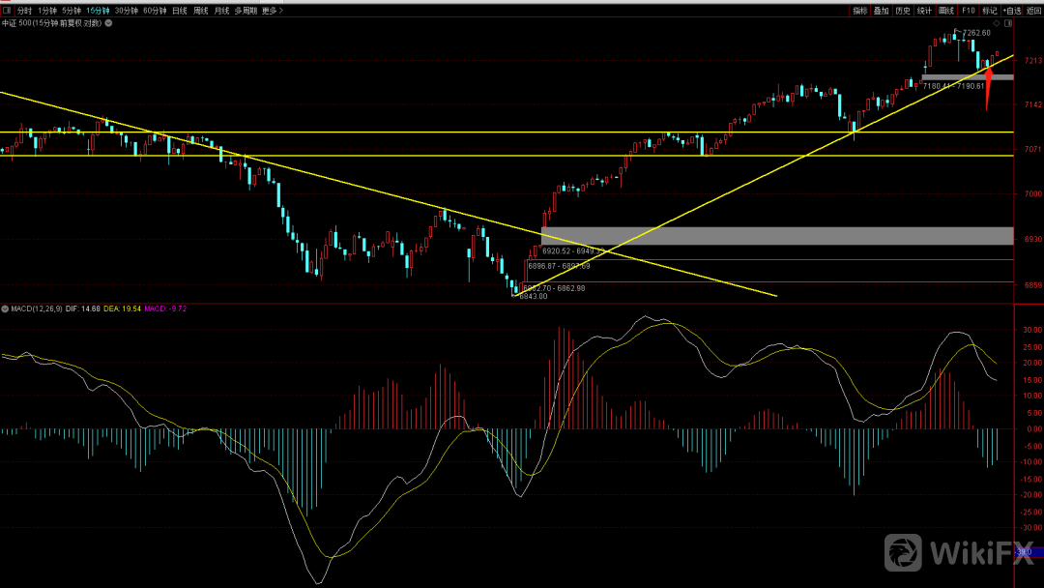Select the 分时 intraday view
Image resolution: width=1044 pixels, height=588 pixels.
click(24, 11)
